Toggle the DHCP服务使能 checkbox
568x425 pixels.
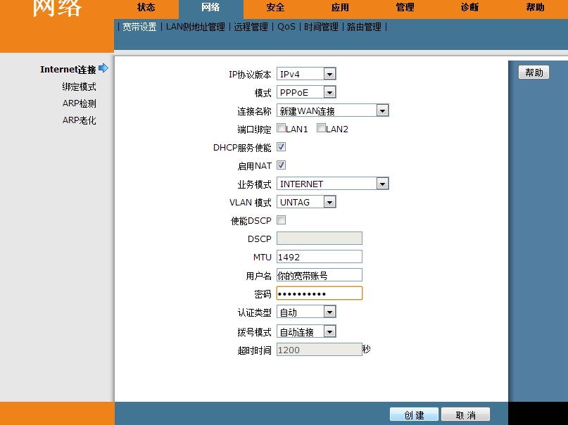tap(282, 147)
